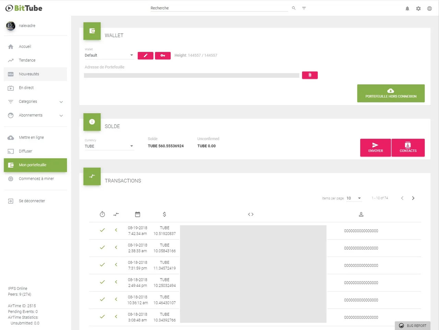
Task: Click the nalexadre username
Action: [x=27, y=26]
